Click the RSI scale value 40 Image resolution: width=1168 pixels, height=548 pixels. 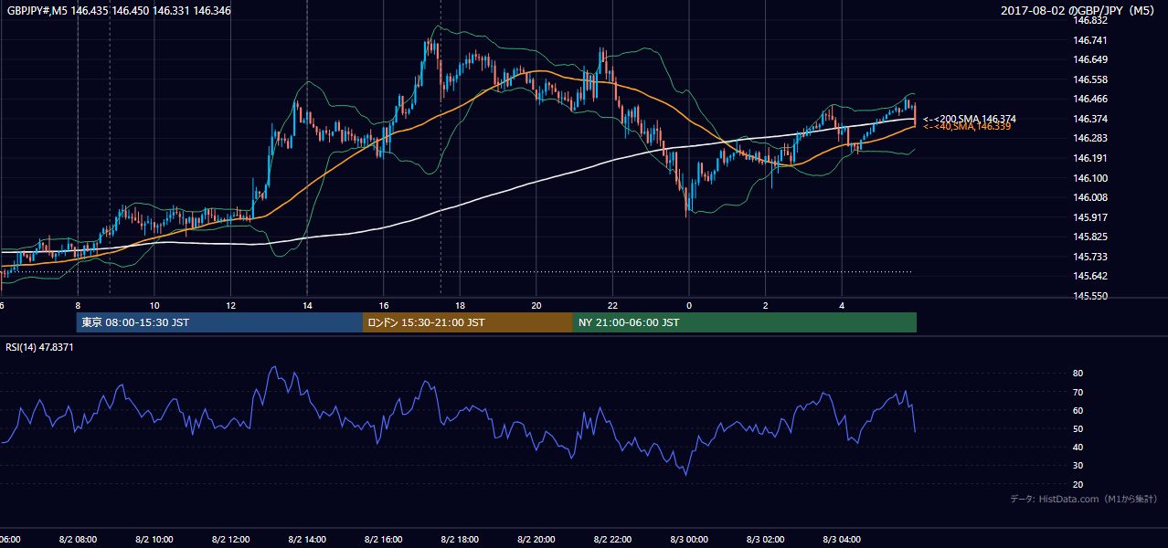click(1078, 448)
